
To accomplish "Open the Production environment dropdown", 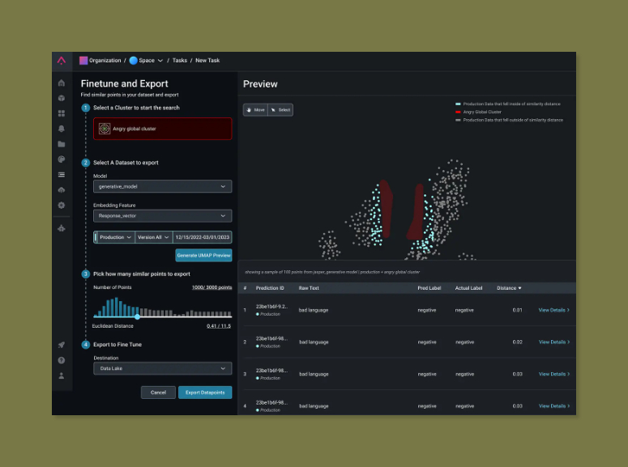I will [x=115, y=237].
